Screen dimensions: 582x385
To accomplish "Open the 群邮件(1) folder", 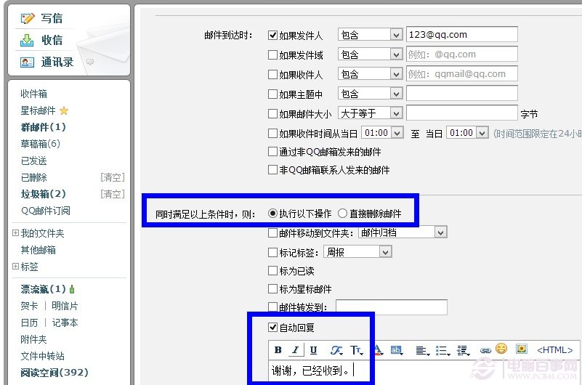I will [44, 127].
